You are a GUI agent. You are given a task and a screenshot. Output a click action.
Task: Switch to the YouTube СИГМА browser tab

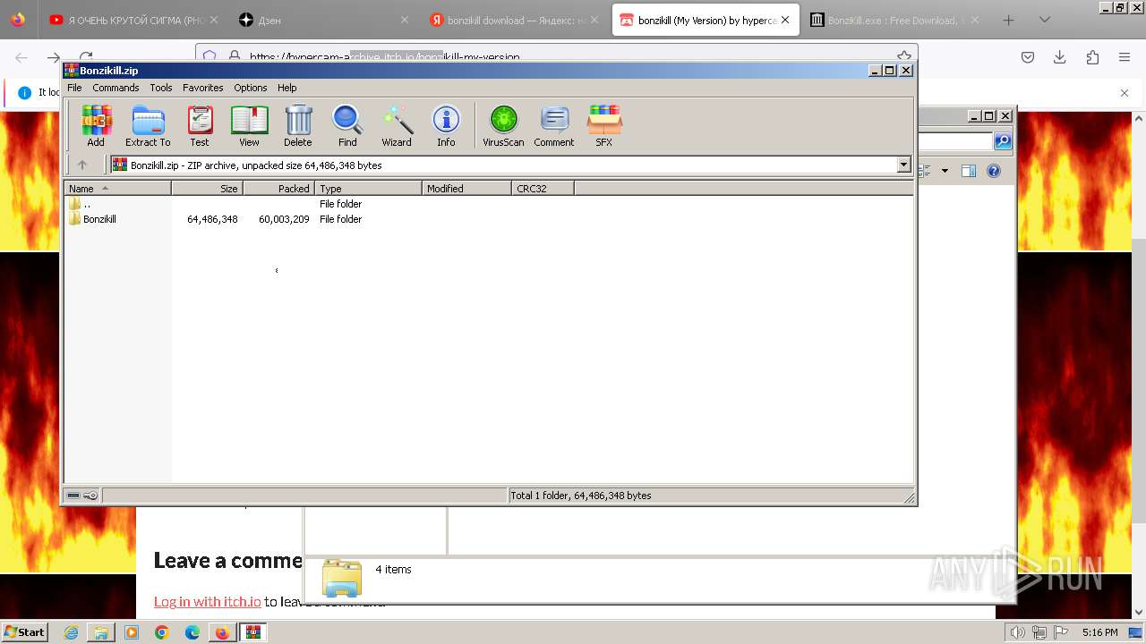click(133, 20)
